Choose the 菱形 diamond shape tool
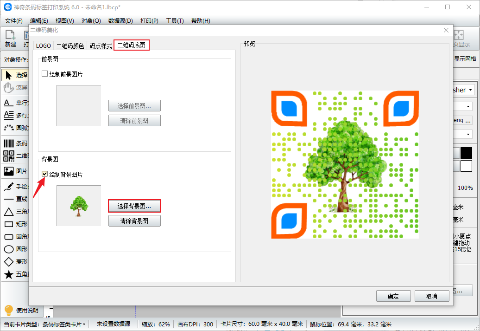The image size is (480, 331). click(15, 262)
